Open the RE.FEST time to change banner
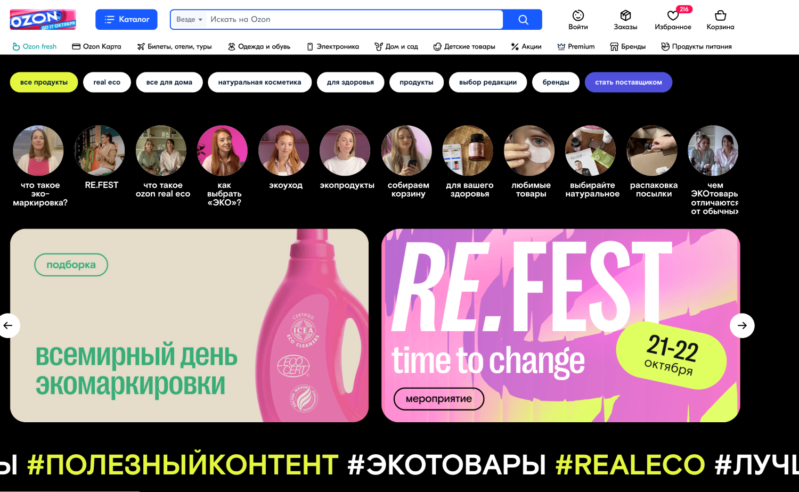This screenshot has width=799, height=492. point(560,325)
